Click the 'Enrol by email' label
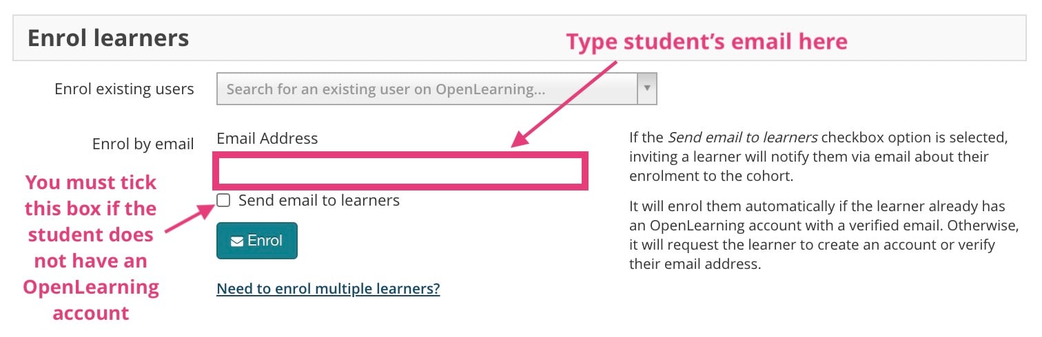 (143, 144)
